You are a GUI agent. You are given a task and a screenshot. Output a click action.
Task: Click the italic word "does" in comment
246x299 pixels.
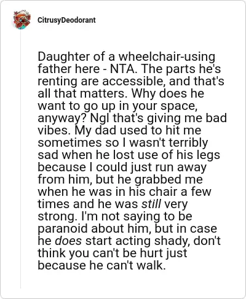point(68,241)
